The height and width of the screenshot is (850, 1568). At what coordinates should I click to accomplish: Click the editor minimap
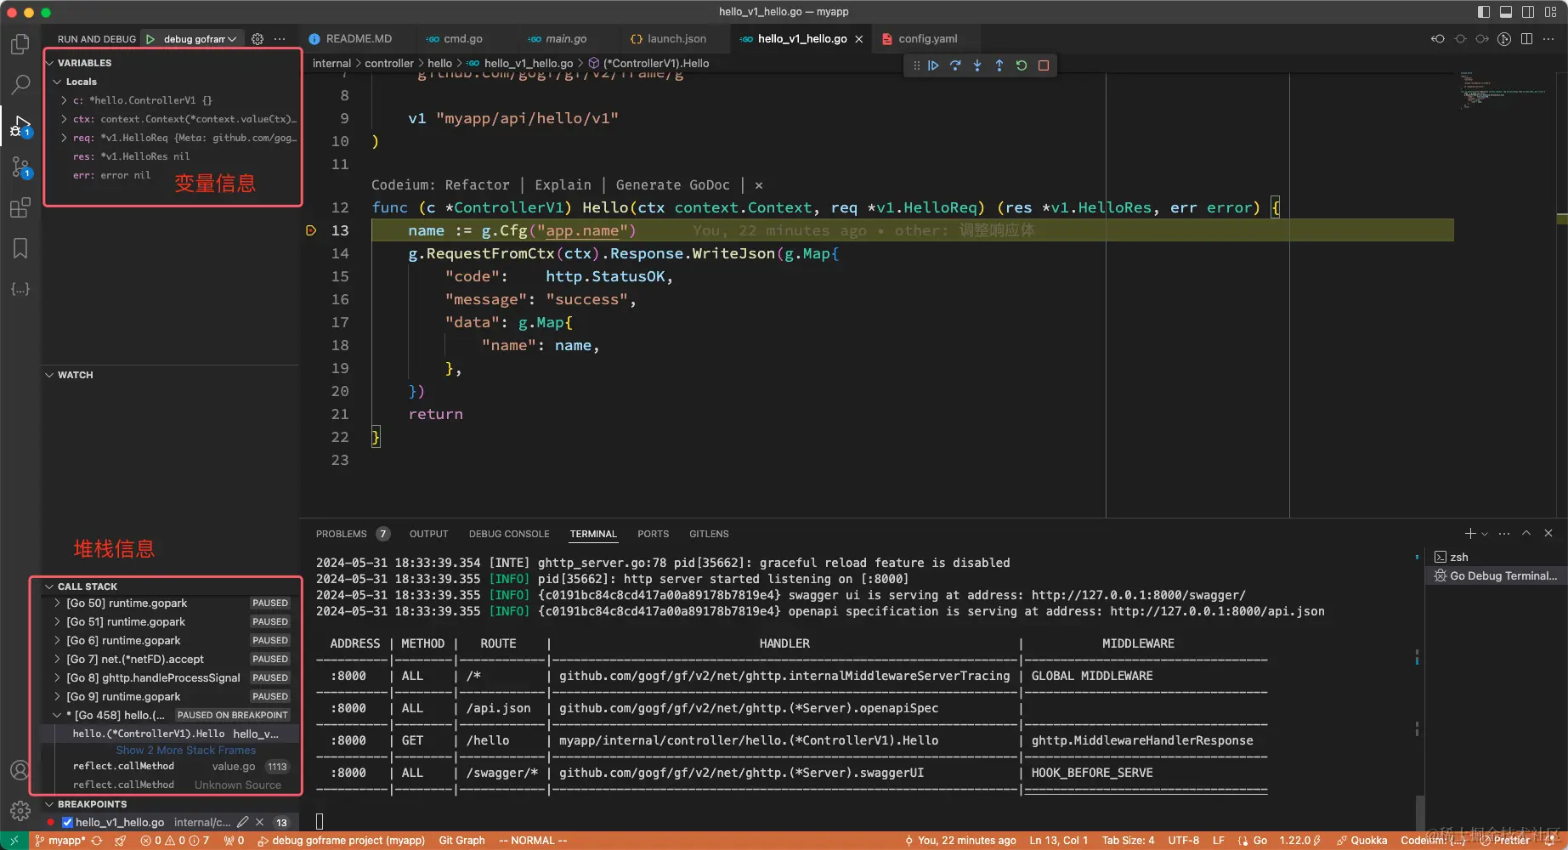1504,89
